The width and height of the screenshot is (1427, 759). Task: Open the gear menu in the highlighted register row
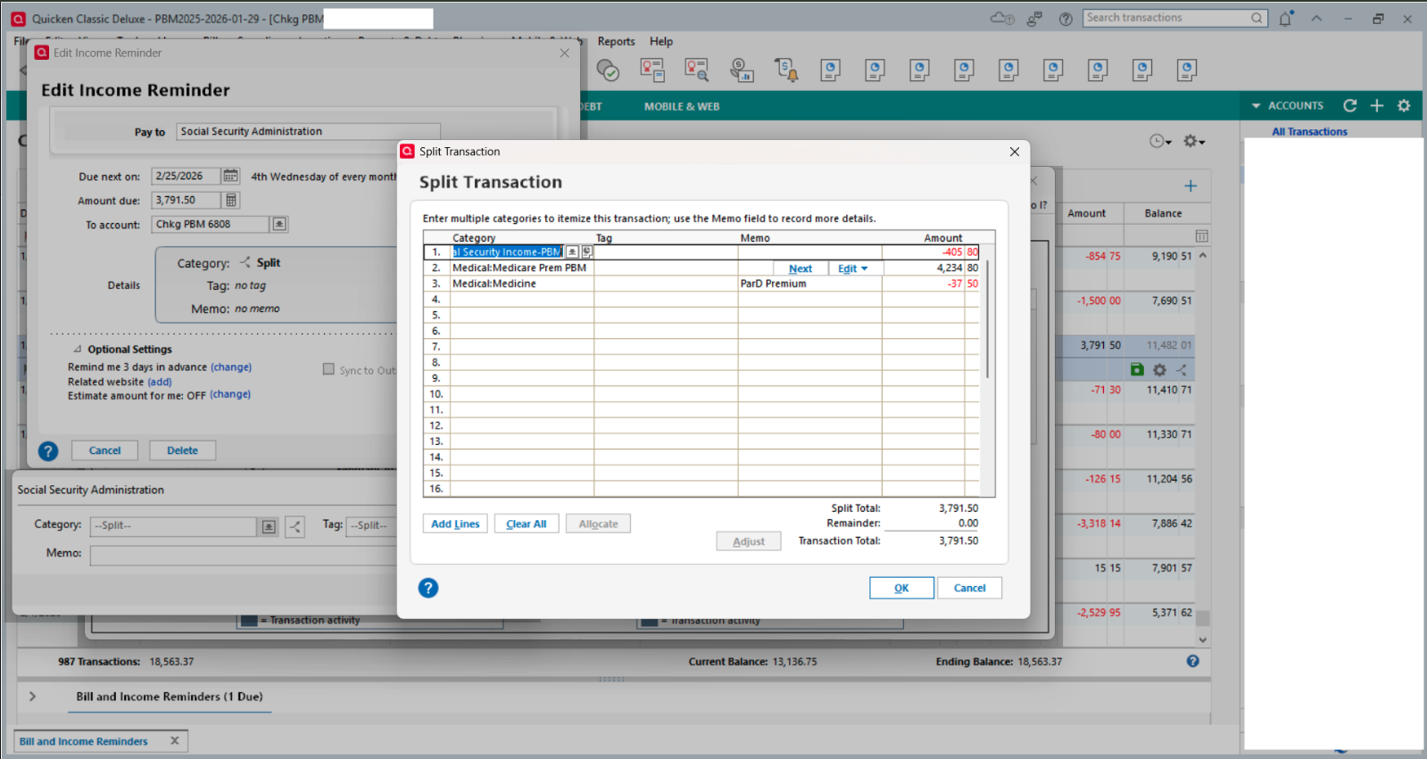pos(1159,369)
